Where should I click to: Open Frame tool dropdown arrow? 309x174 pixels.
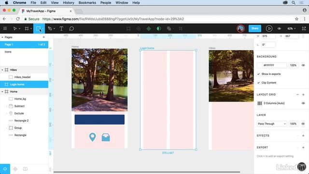31,29
